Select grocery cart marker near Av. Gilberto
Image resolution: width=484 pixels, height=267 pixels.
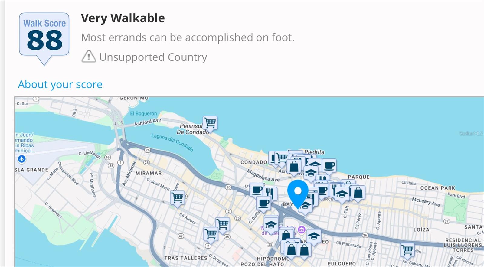click(407, 250)
